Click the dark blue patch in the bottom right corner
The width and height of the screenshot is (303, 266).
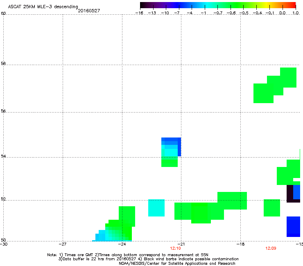(293, 227)
